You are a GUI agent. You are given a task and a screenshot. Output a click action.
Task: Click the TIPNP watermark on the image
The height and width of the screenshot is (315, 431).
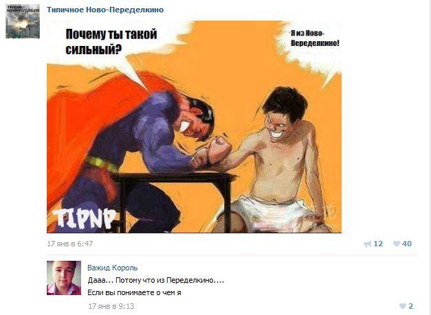click(x=84, y=219)
